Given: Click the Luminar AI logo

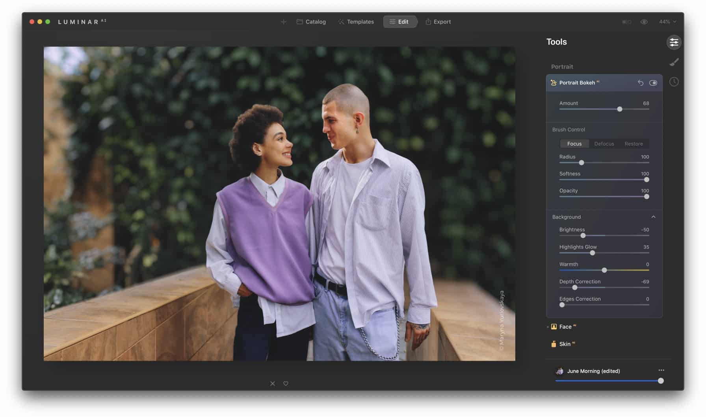Looking at the screenshot, I should [82, 22].
